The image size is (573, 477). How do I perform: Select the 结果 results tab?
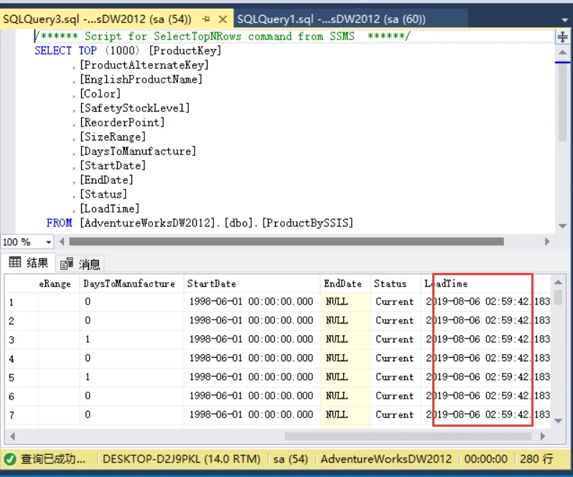(x=28, y=263)
